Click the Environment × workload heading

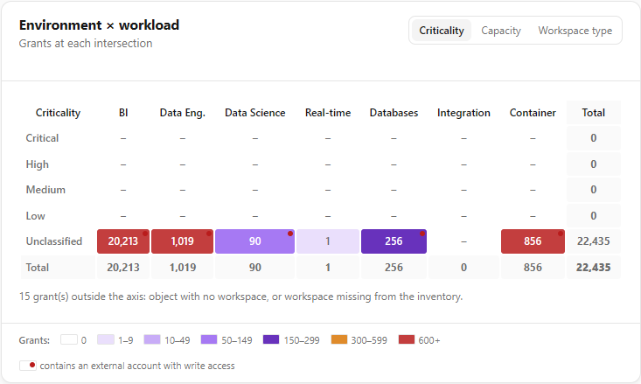pyautogui.click(x=99, y=25)
